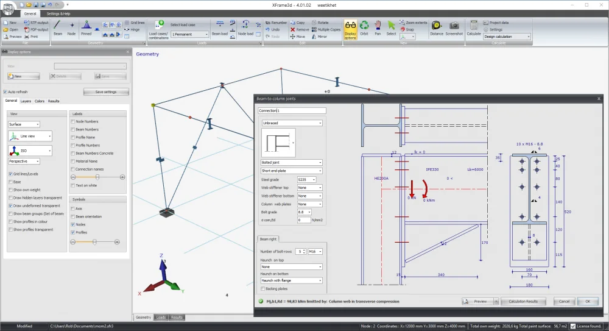
Task: Open the Short end-plate dropdown
Action: tap(292, 171)
